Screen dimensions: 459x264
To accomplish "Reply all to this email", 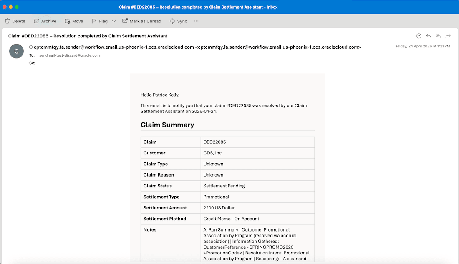I will tap(438, 36).
